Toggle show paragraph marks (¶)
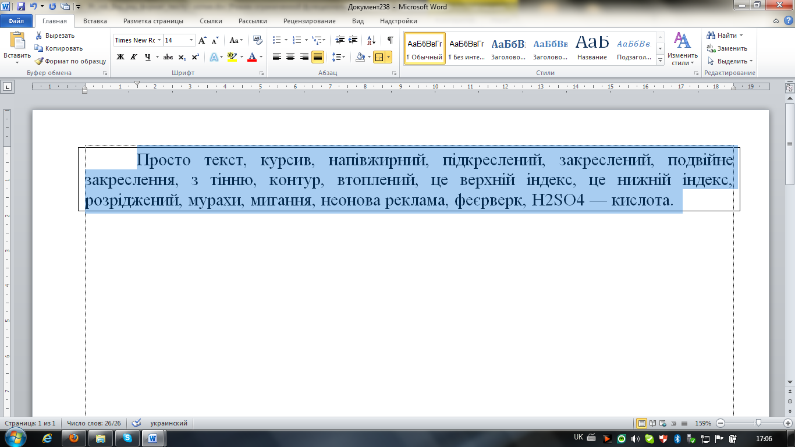795x447 pixels. pyautogui.click(x=391, y=40)
